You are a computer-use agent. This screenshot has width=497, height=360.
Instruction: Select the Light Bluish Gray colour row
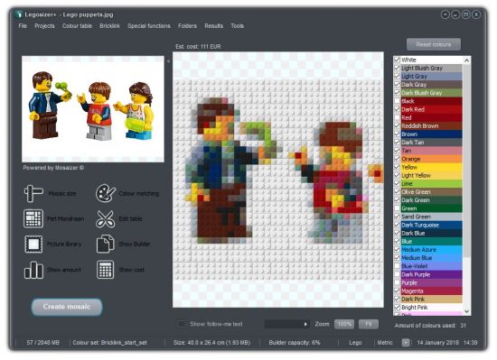point(428,68)
